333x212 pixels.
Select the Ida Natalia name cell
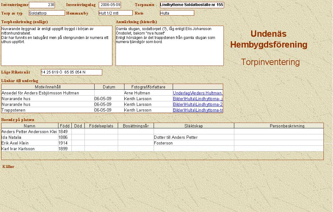(x=30, y=137)
